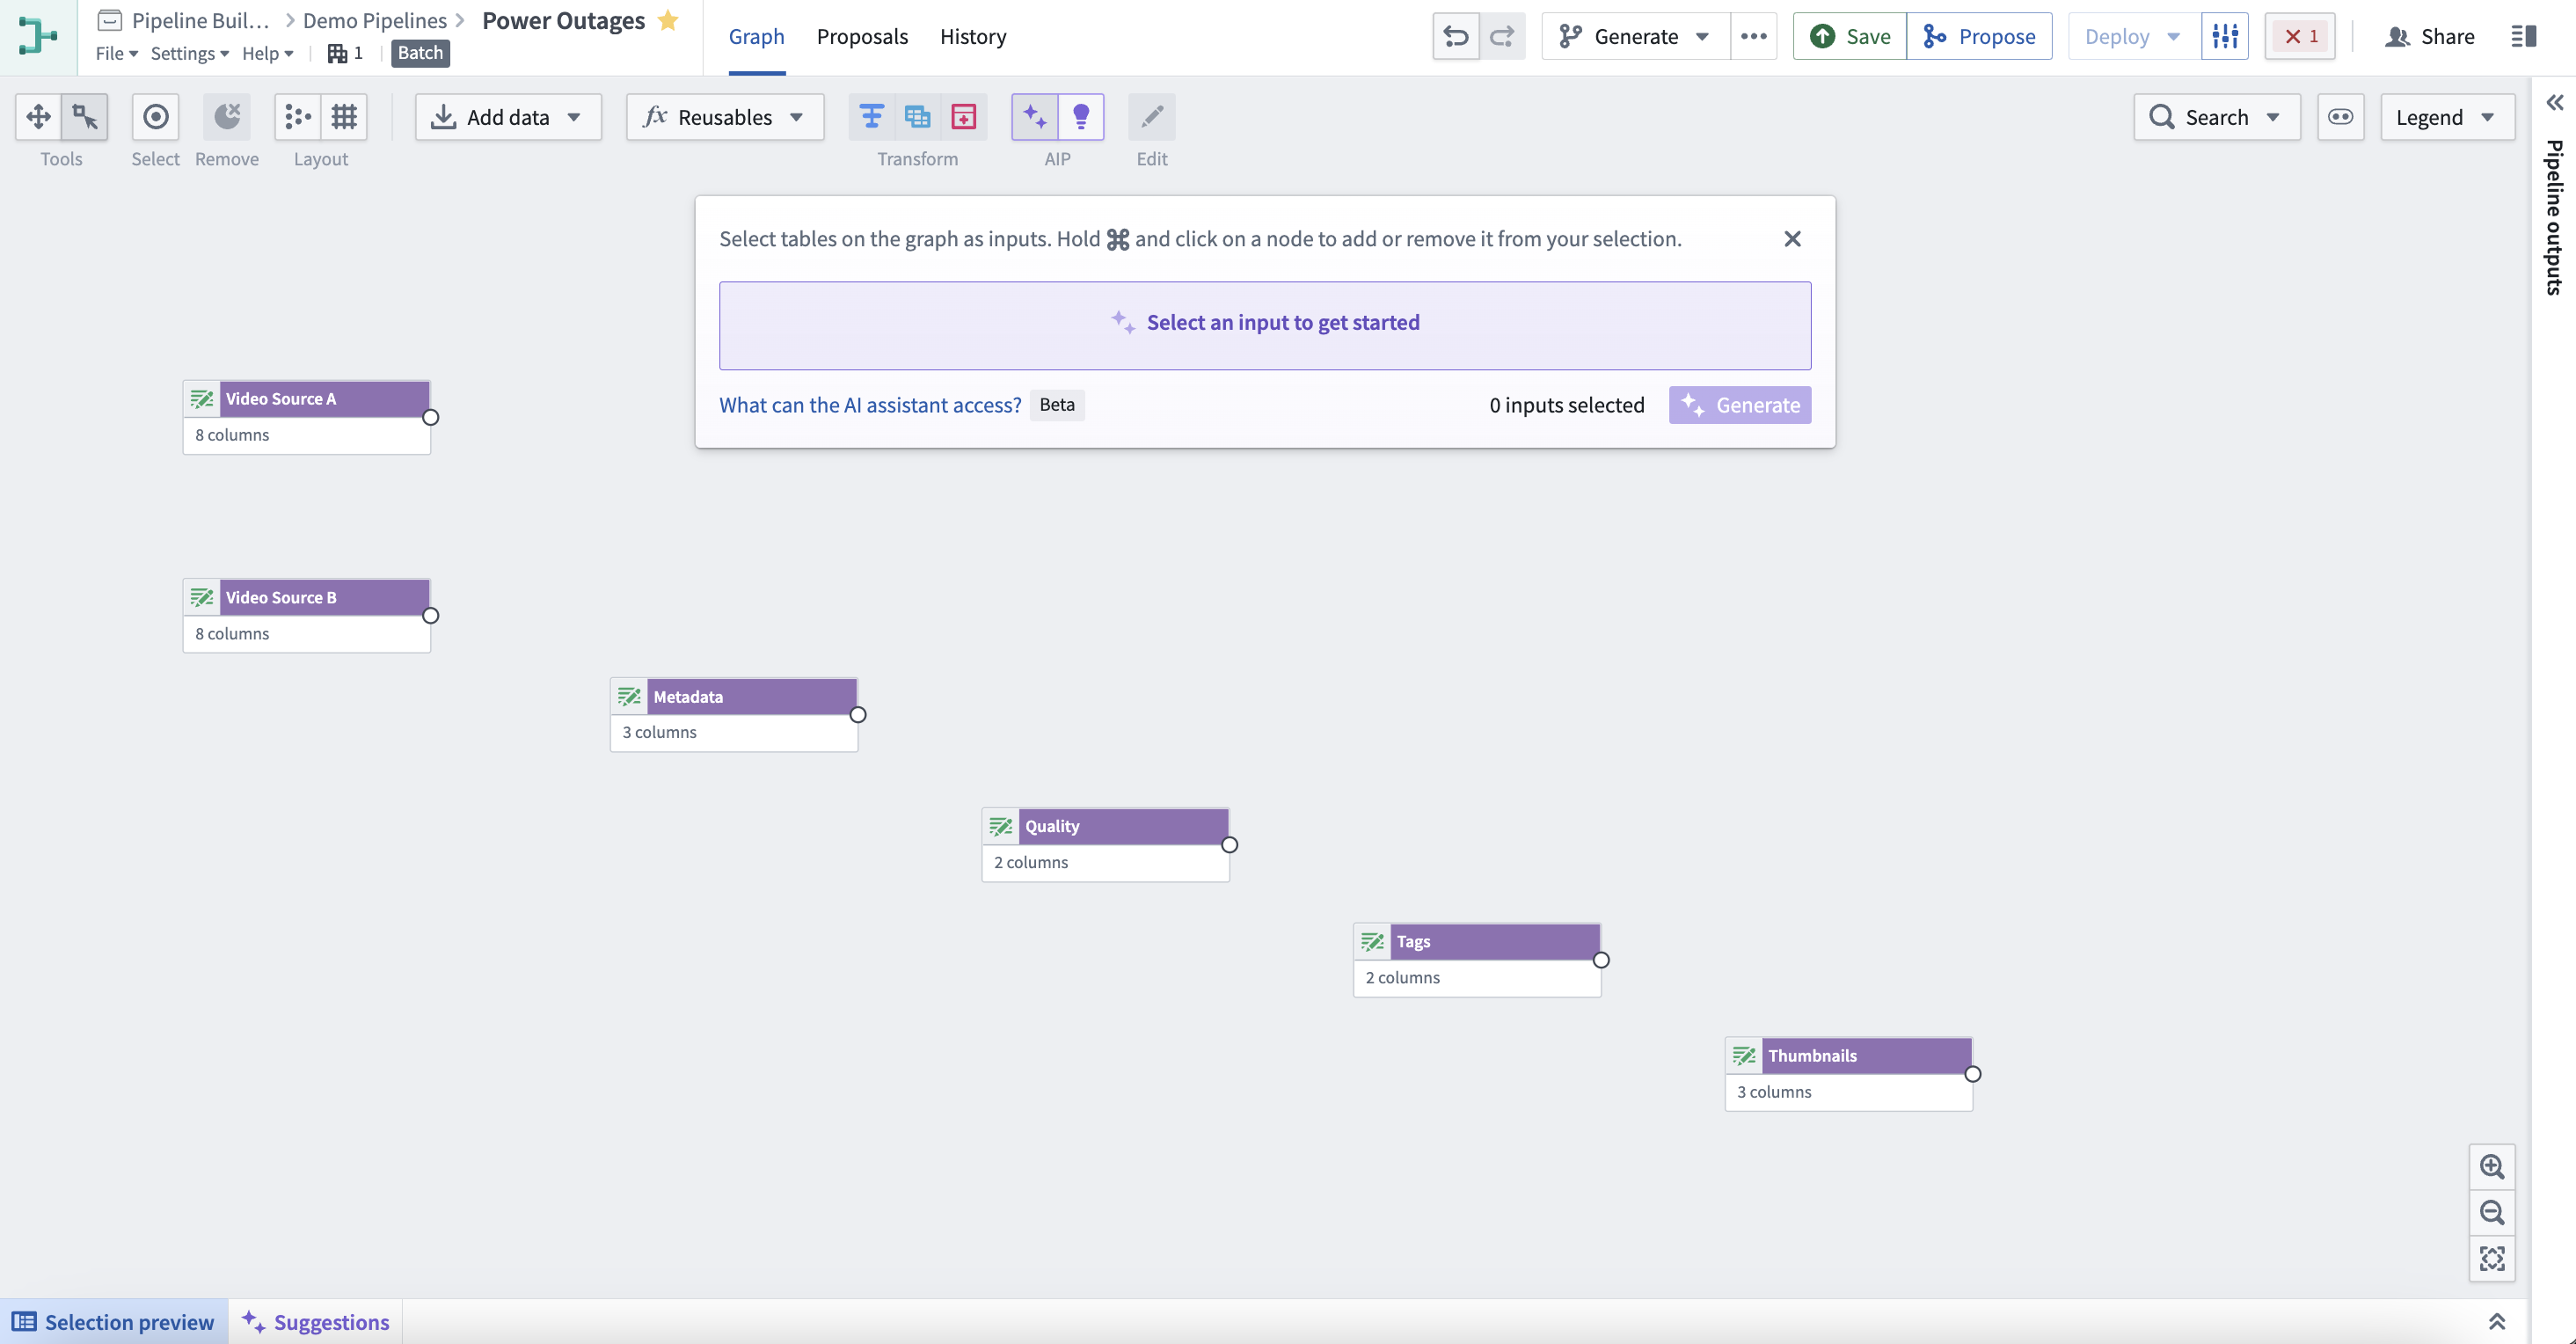Open the File menu
Viewport: 2576px width, 1344px height.
pos(117,53)
